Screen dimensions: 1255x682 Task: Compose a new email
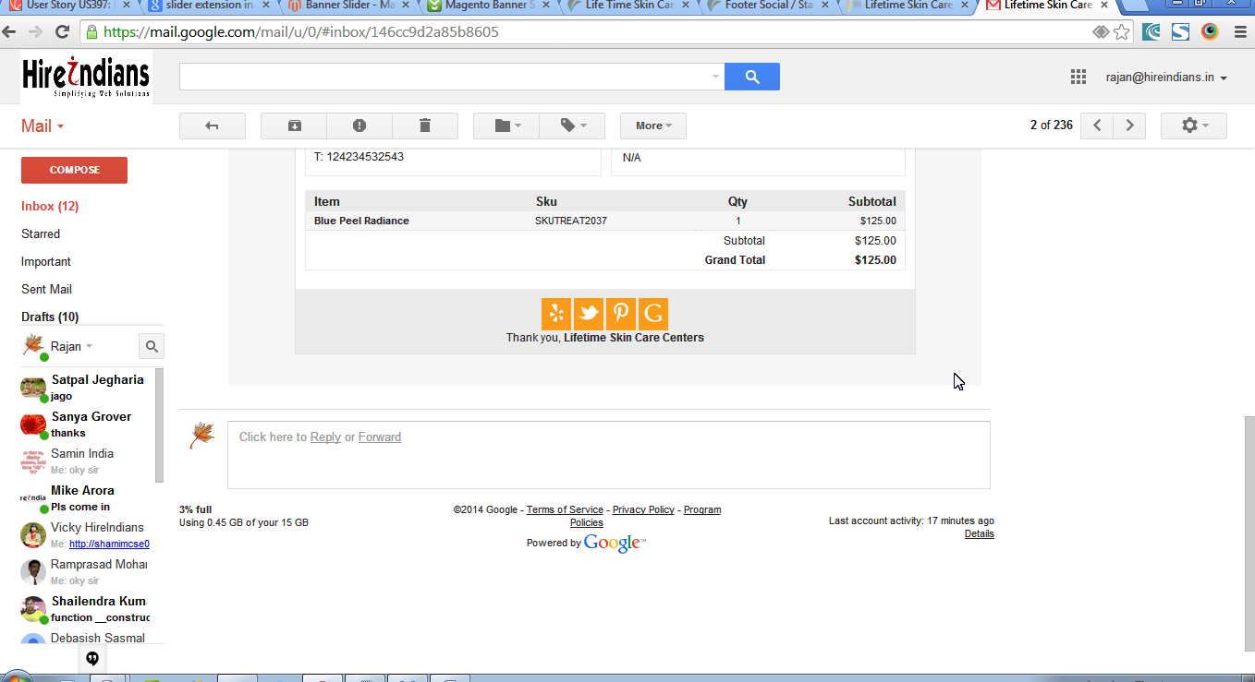(x=74, y=170)
